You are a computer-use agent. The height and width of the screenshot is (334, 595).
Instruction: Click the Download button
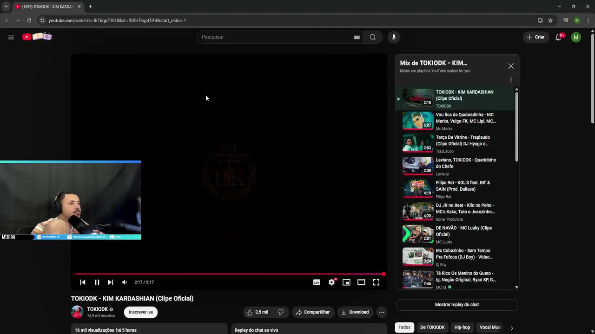click(355, 312)
